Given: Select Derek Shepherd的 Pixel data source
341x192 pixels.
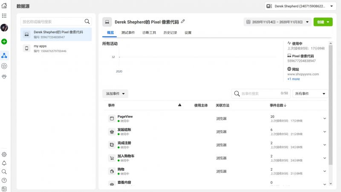Looking at the screenshot, I should click(x=56, y=35).
